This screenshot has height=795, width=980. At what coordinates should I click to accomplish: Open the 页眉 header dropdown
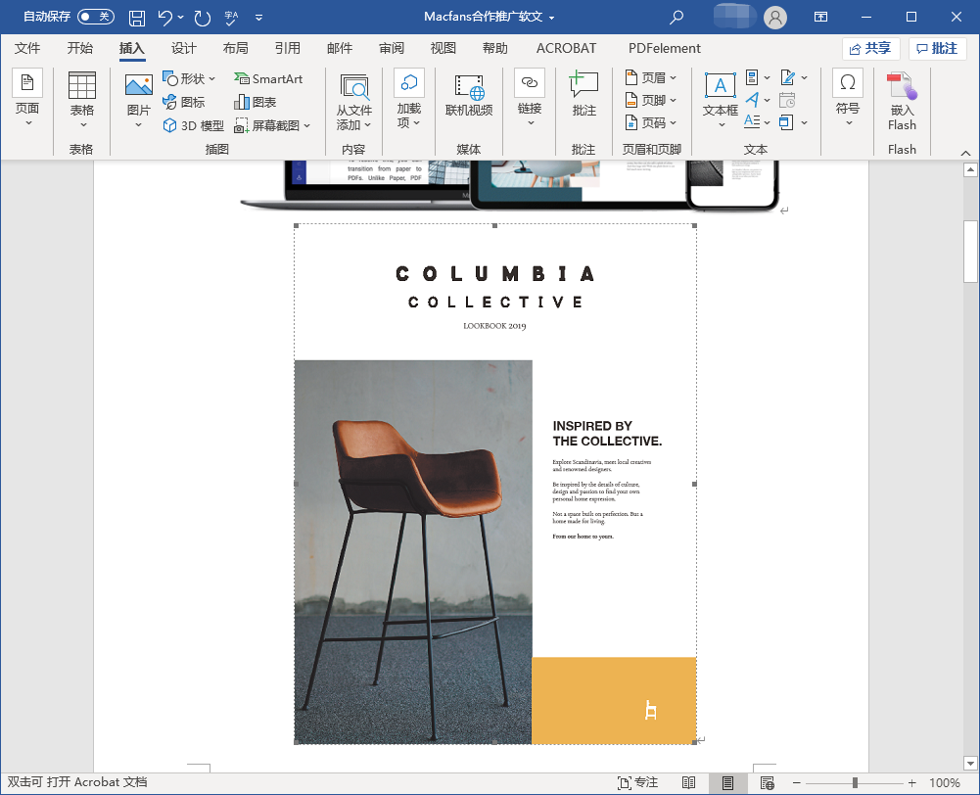(x=650, y=77)
